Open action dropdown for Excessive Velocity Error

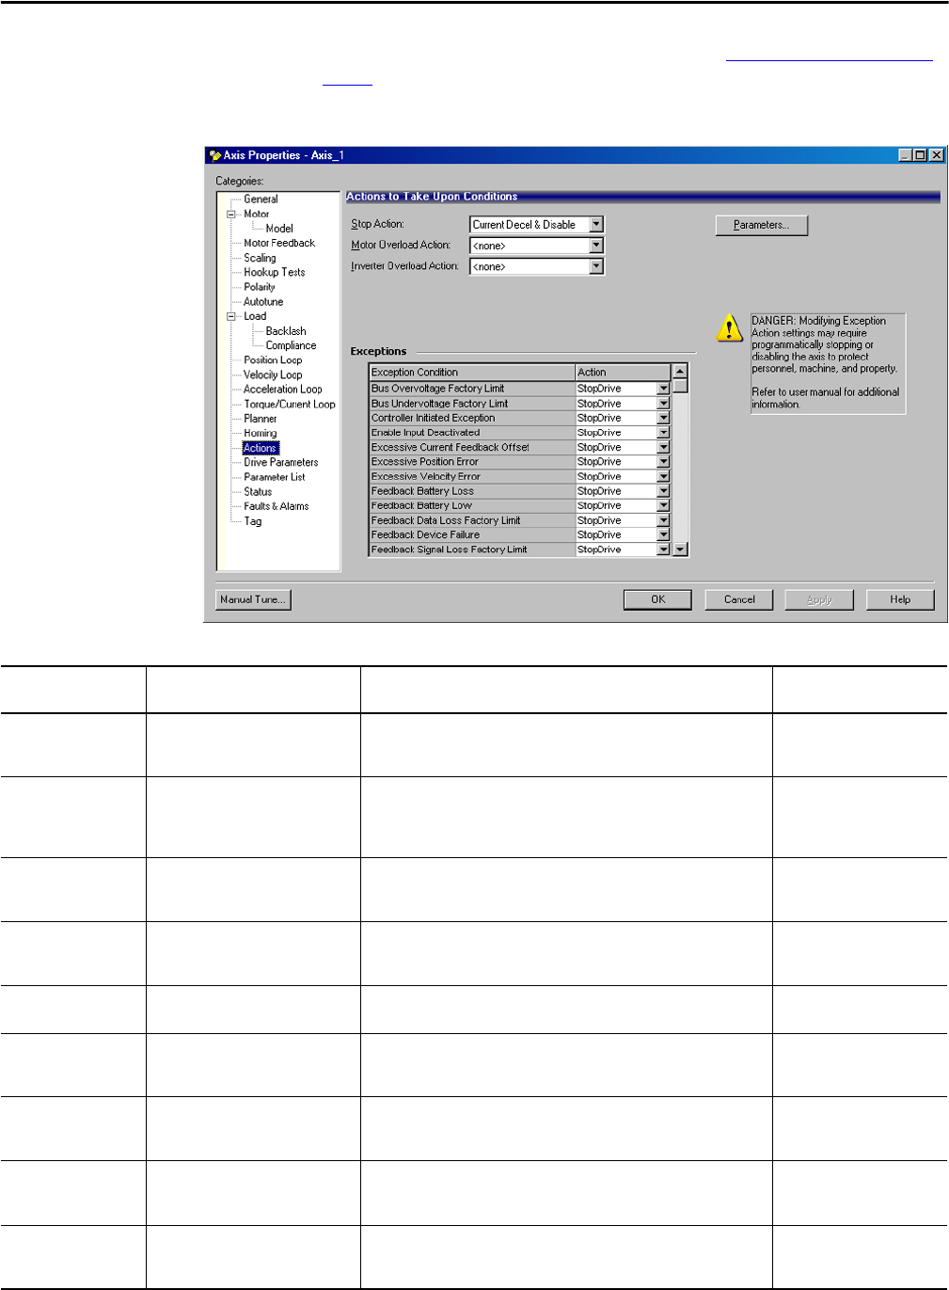663,476
